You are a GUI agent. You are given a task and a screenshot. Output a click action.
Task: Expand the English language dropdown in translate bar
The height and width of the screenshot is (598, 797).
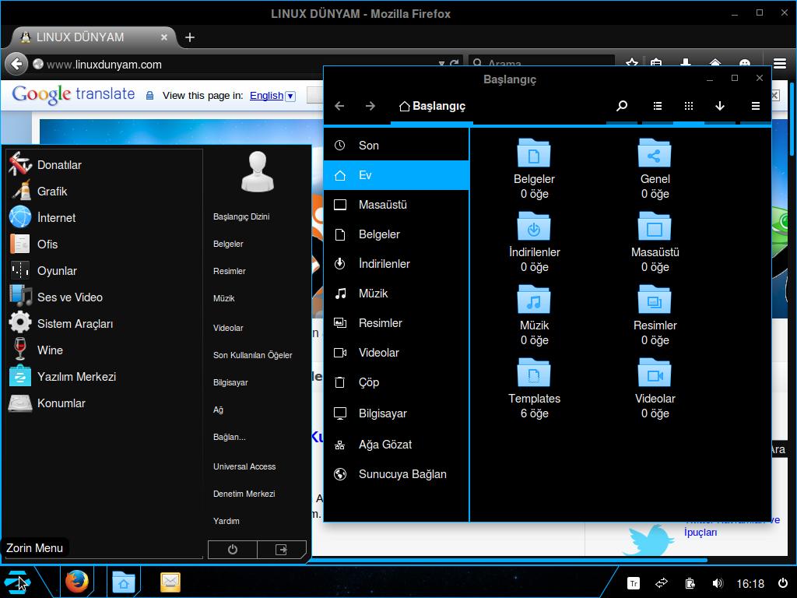290,95
